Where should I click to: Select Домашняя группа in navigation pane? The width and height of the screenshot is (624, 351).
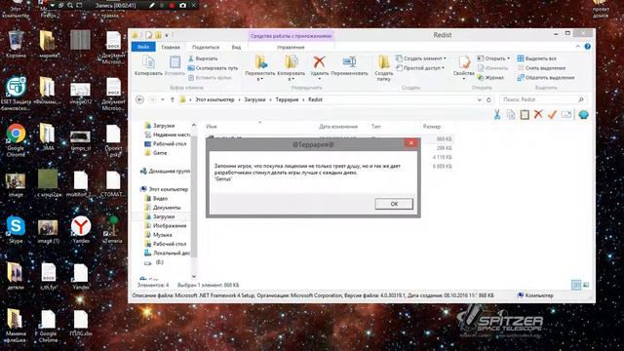coord(165,172)
